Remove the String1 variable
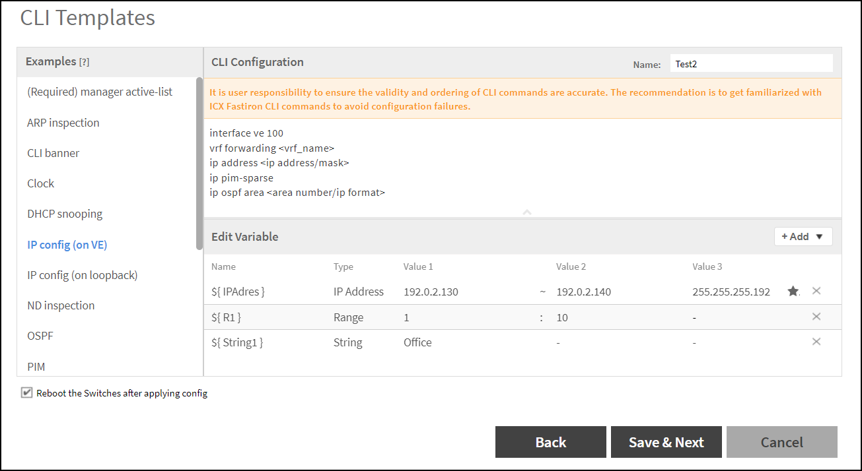Viewport: 862px width, 471px height. coord(816,342)
